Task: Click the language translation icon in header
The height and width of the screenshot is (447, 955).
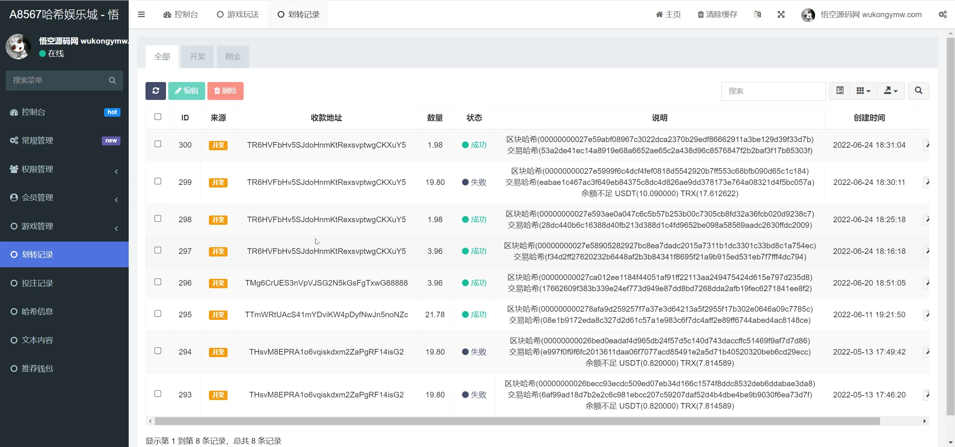Action: [758, 14]
